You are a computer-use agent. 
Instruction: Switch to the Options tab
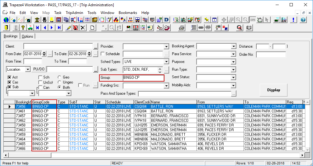[x=27, y=36]
